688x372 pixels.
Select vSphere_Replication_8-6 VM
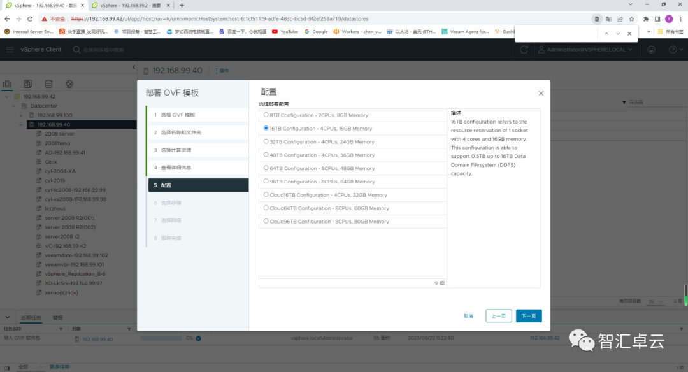pos(75,274)
